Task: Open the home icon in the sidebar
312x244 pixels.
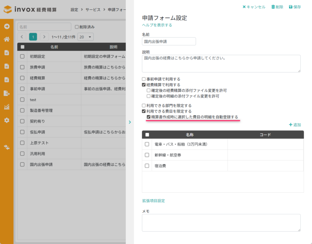Action: (6, 39)
